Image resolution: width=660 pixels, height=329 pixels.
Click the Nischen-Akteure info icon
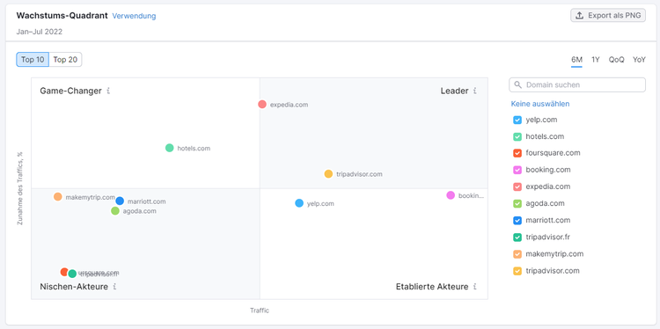[x=114, y=287]
